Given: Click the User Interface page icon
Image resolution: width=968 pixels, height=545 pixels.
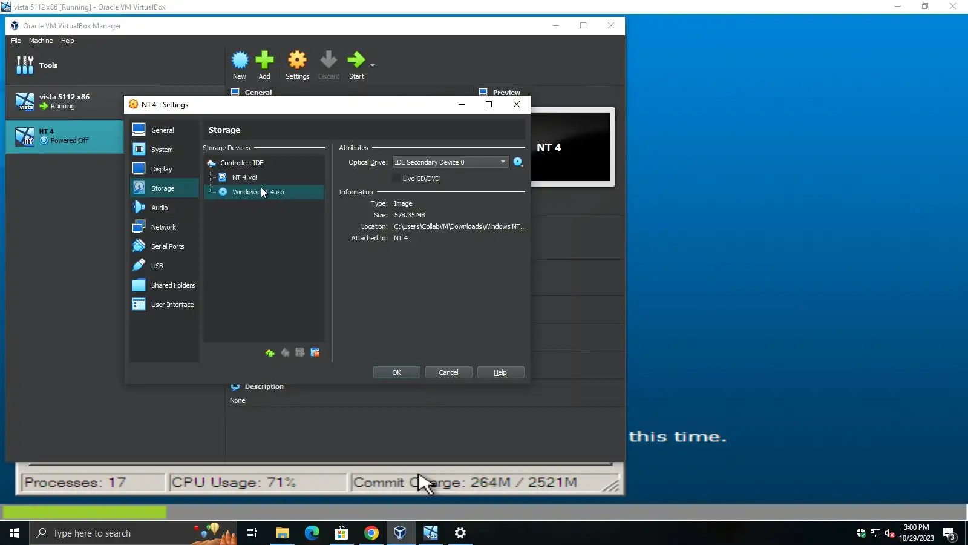Looking at the screenshot, I should [x=139, y=304].
